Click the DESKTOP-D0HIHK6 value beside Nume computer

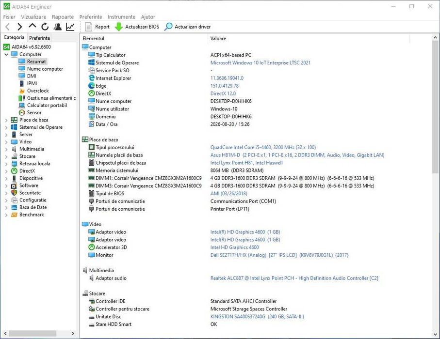tap(231, 101)
